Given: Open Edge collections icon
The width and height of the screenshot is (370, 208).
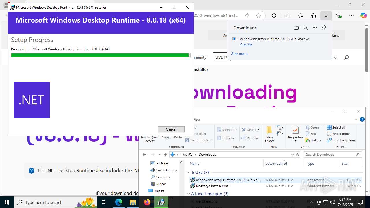Looking at the screenshot, I should (313, 16).
